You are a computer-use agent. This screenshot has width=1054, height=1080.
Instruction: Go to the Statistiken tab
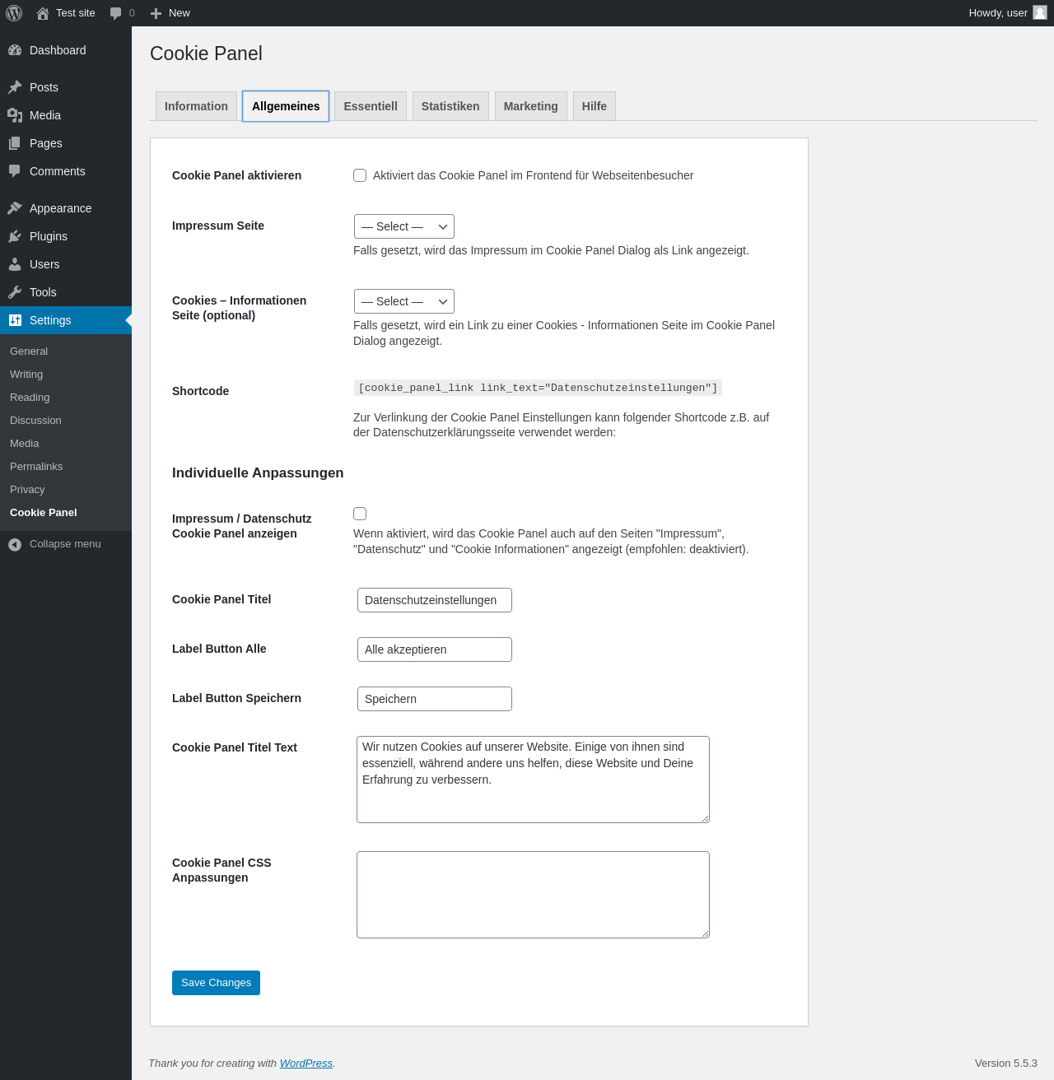[450, 106]
